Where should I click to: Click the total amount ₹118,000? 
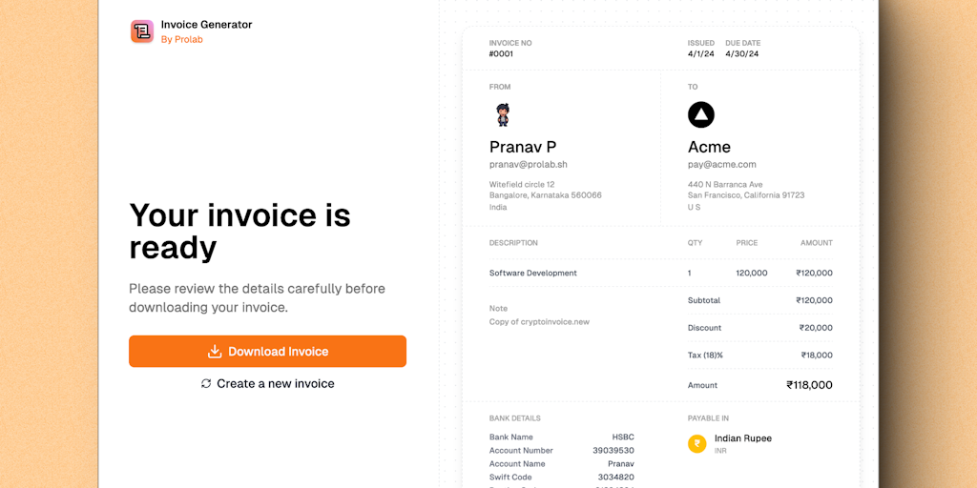[x=809, y=385]
